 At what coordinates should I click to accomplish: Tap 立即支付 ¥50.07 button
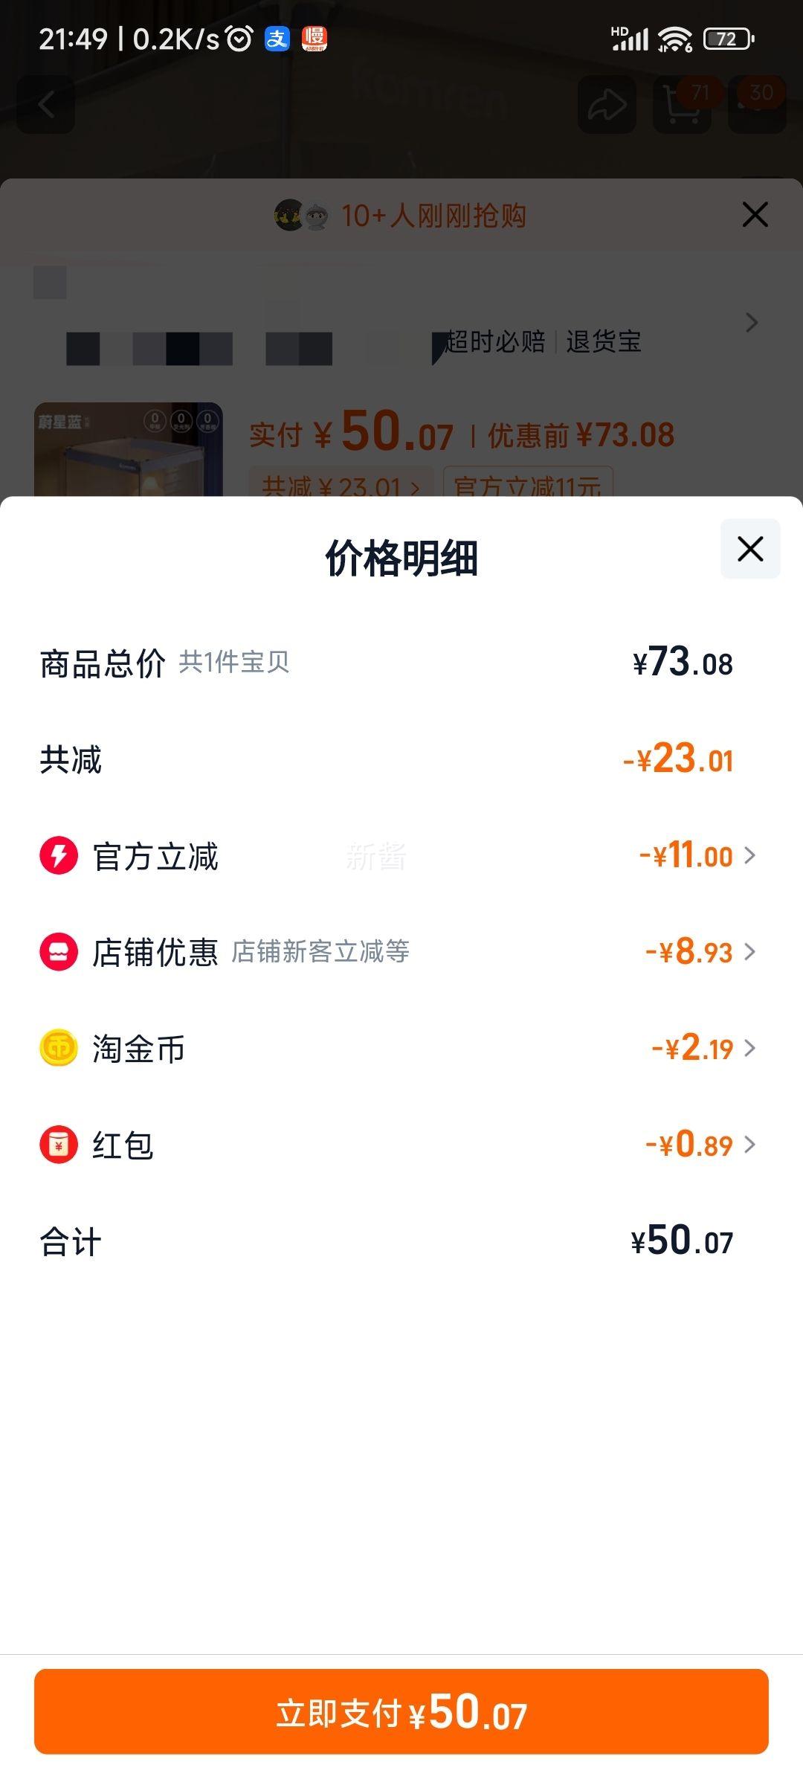pyautogui.click(x=401, y=1711)
